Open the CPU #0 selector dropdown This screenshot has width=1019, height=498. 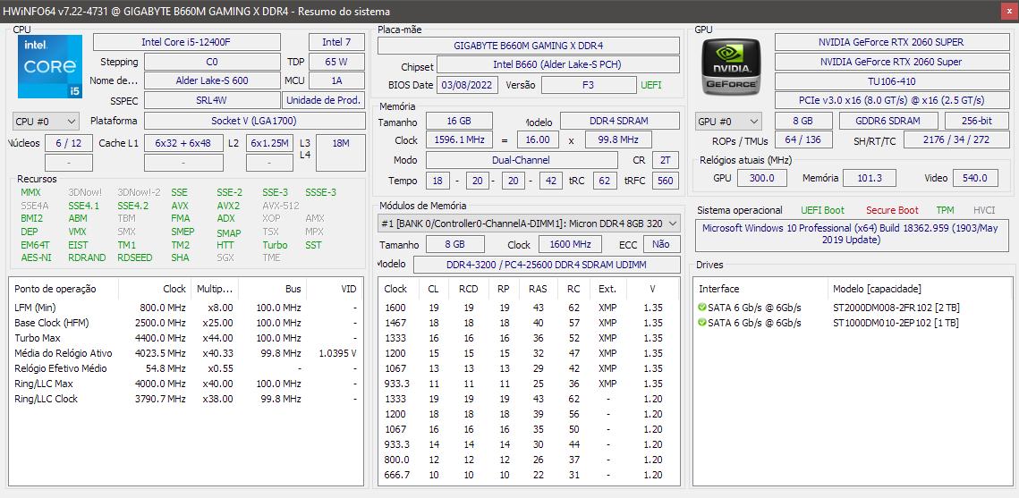click(x=47, y=121)
